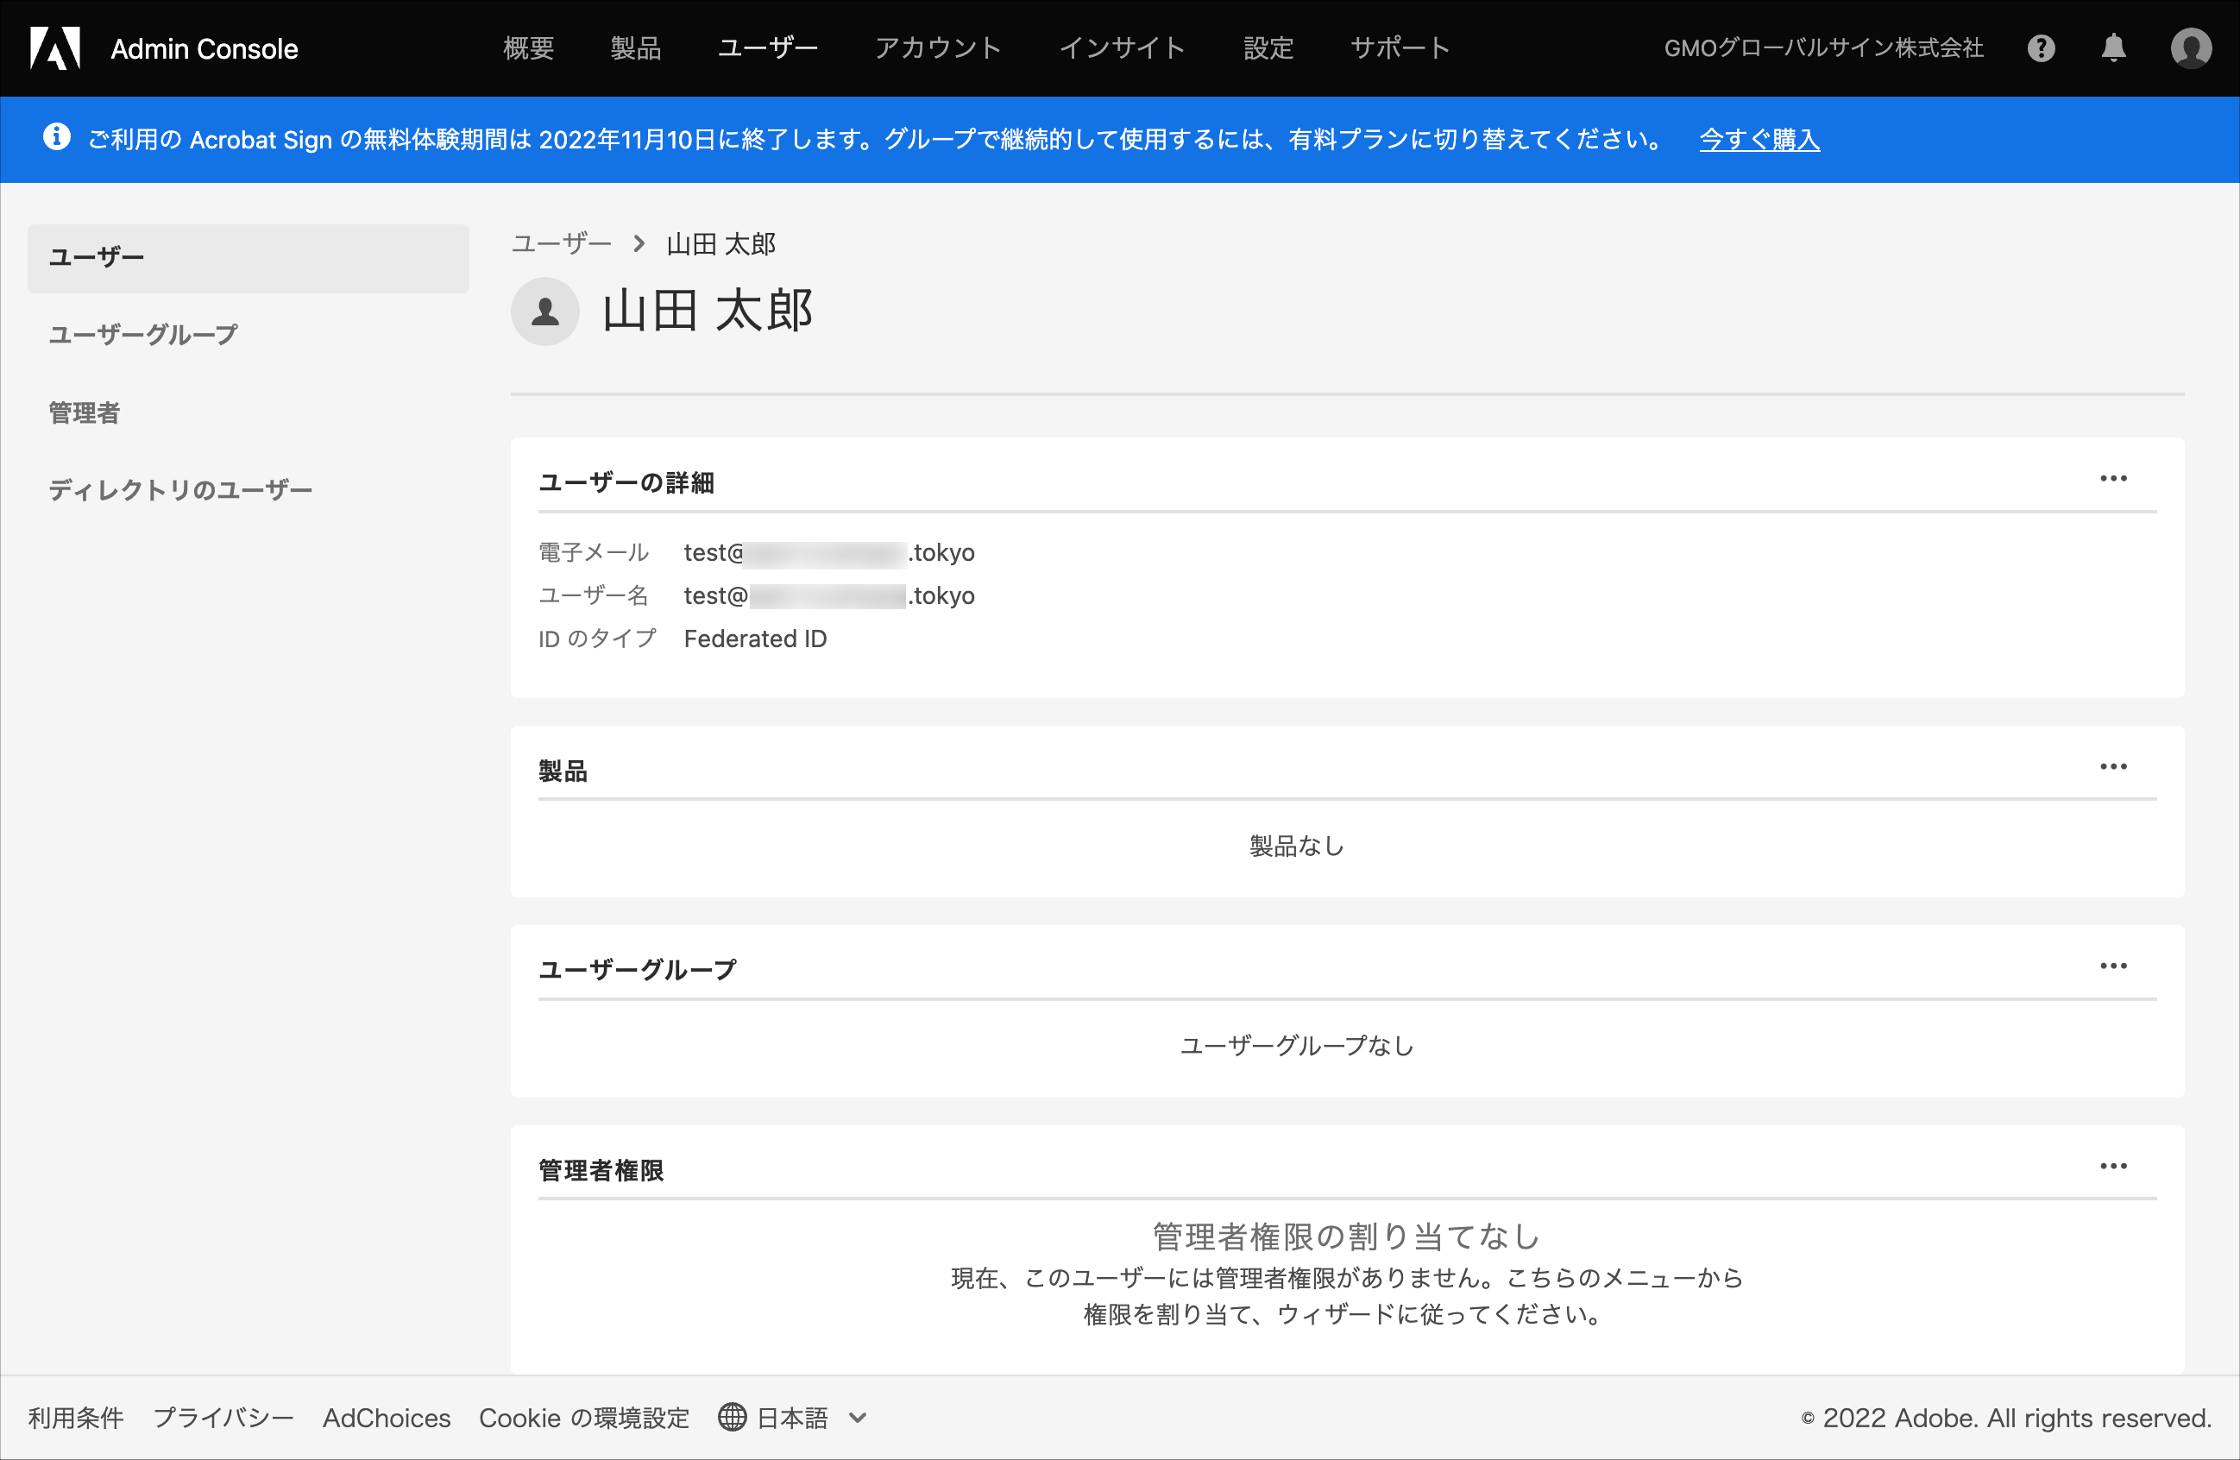The width and height of the screenshot is (2240, 1460).
Task: Select the ユーザー top navigation tab
Action: pos(768,48)
